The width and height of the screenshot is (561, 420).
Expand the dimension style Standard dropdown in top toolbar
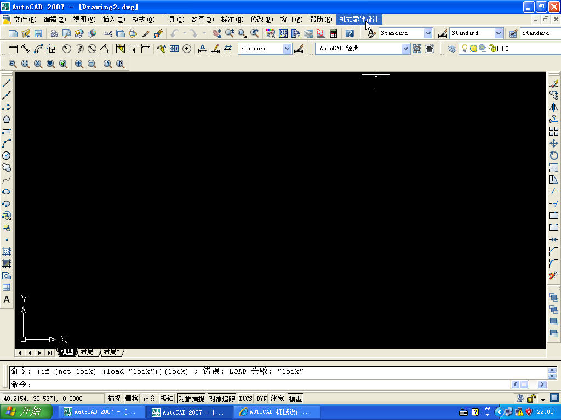499,33
